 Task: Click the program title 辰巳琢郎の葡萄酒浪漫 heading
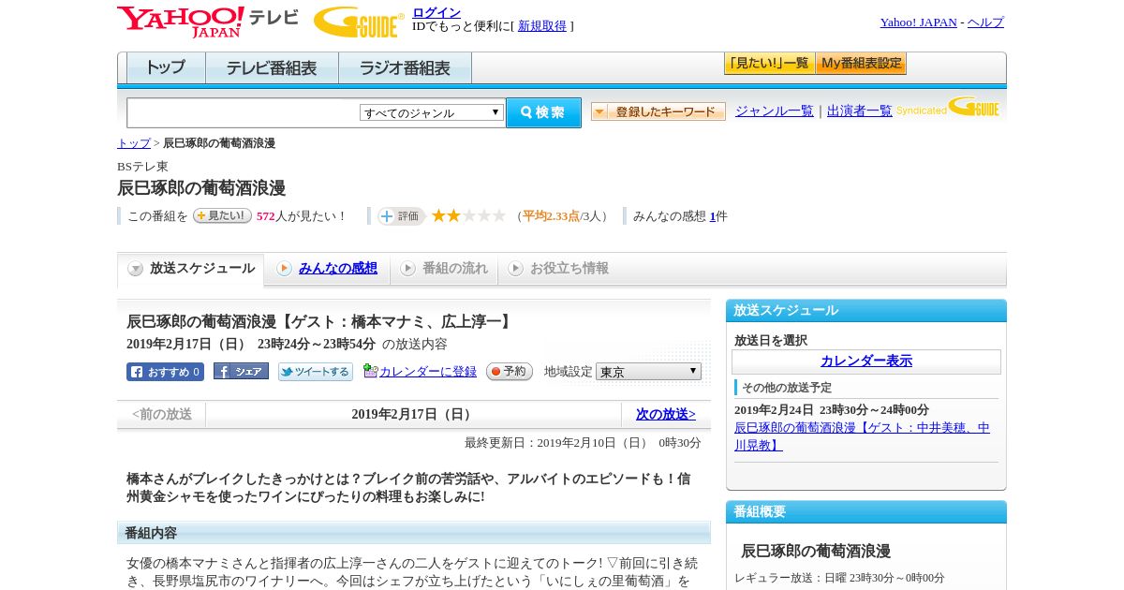201,187
